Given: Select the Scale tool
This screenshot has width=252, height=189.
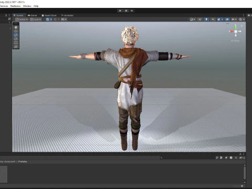Looking at the screenshot, I should coord(16,39).
